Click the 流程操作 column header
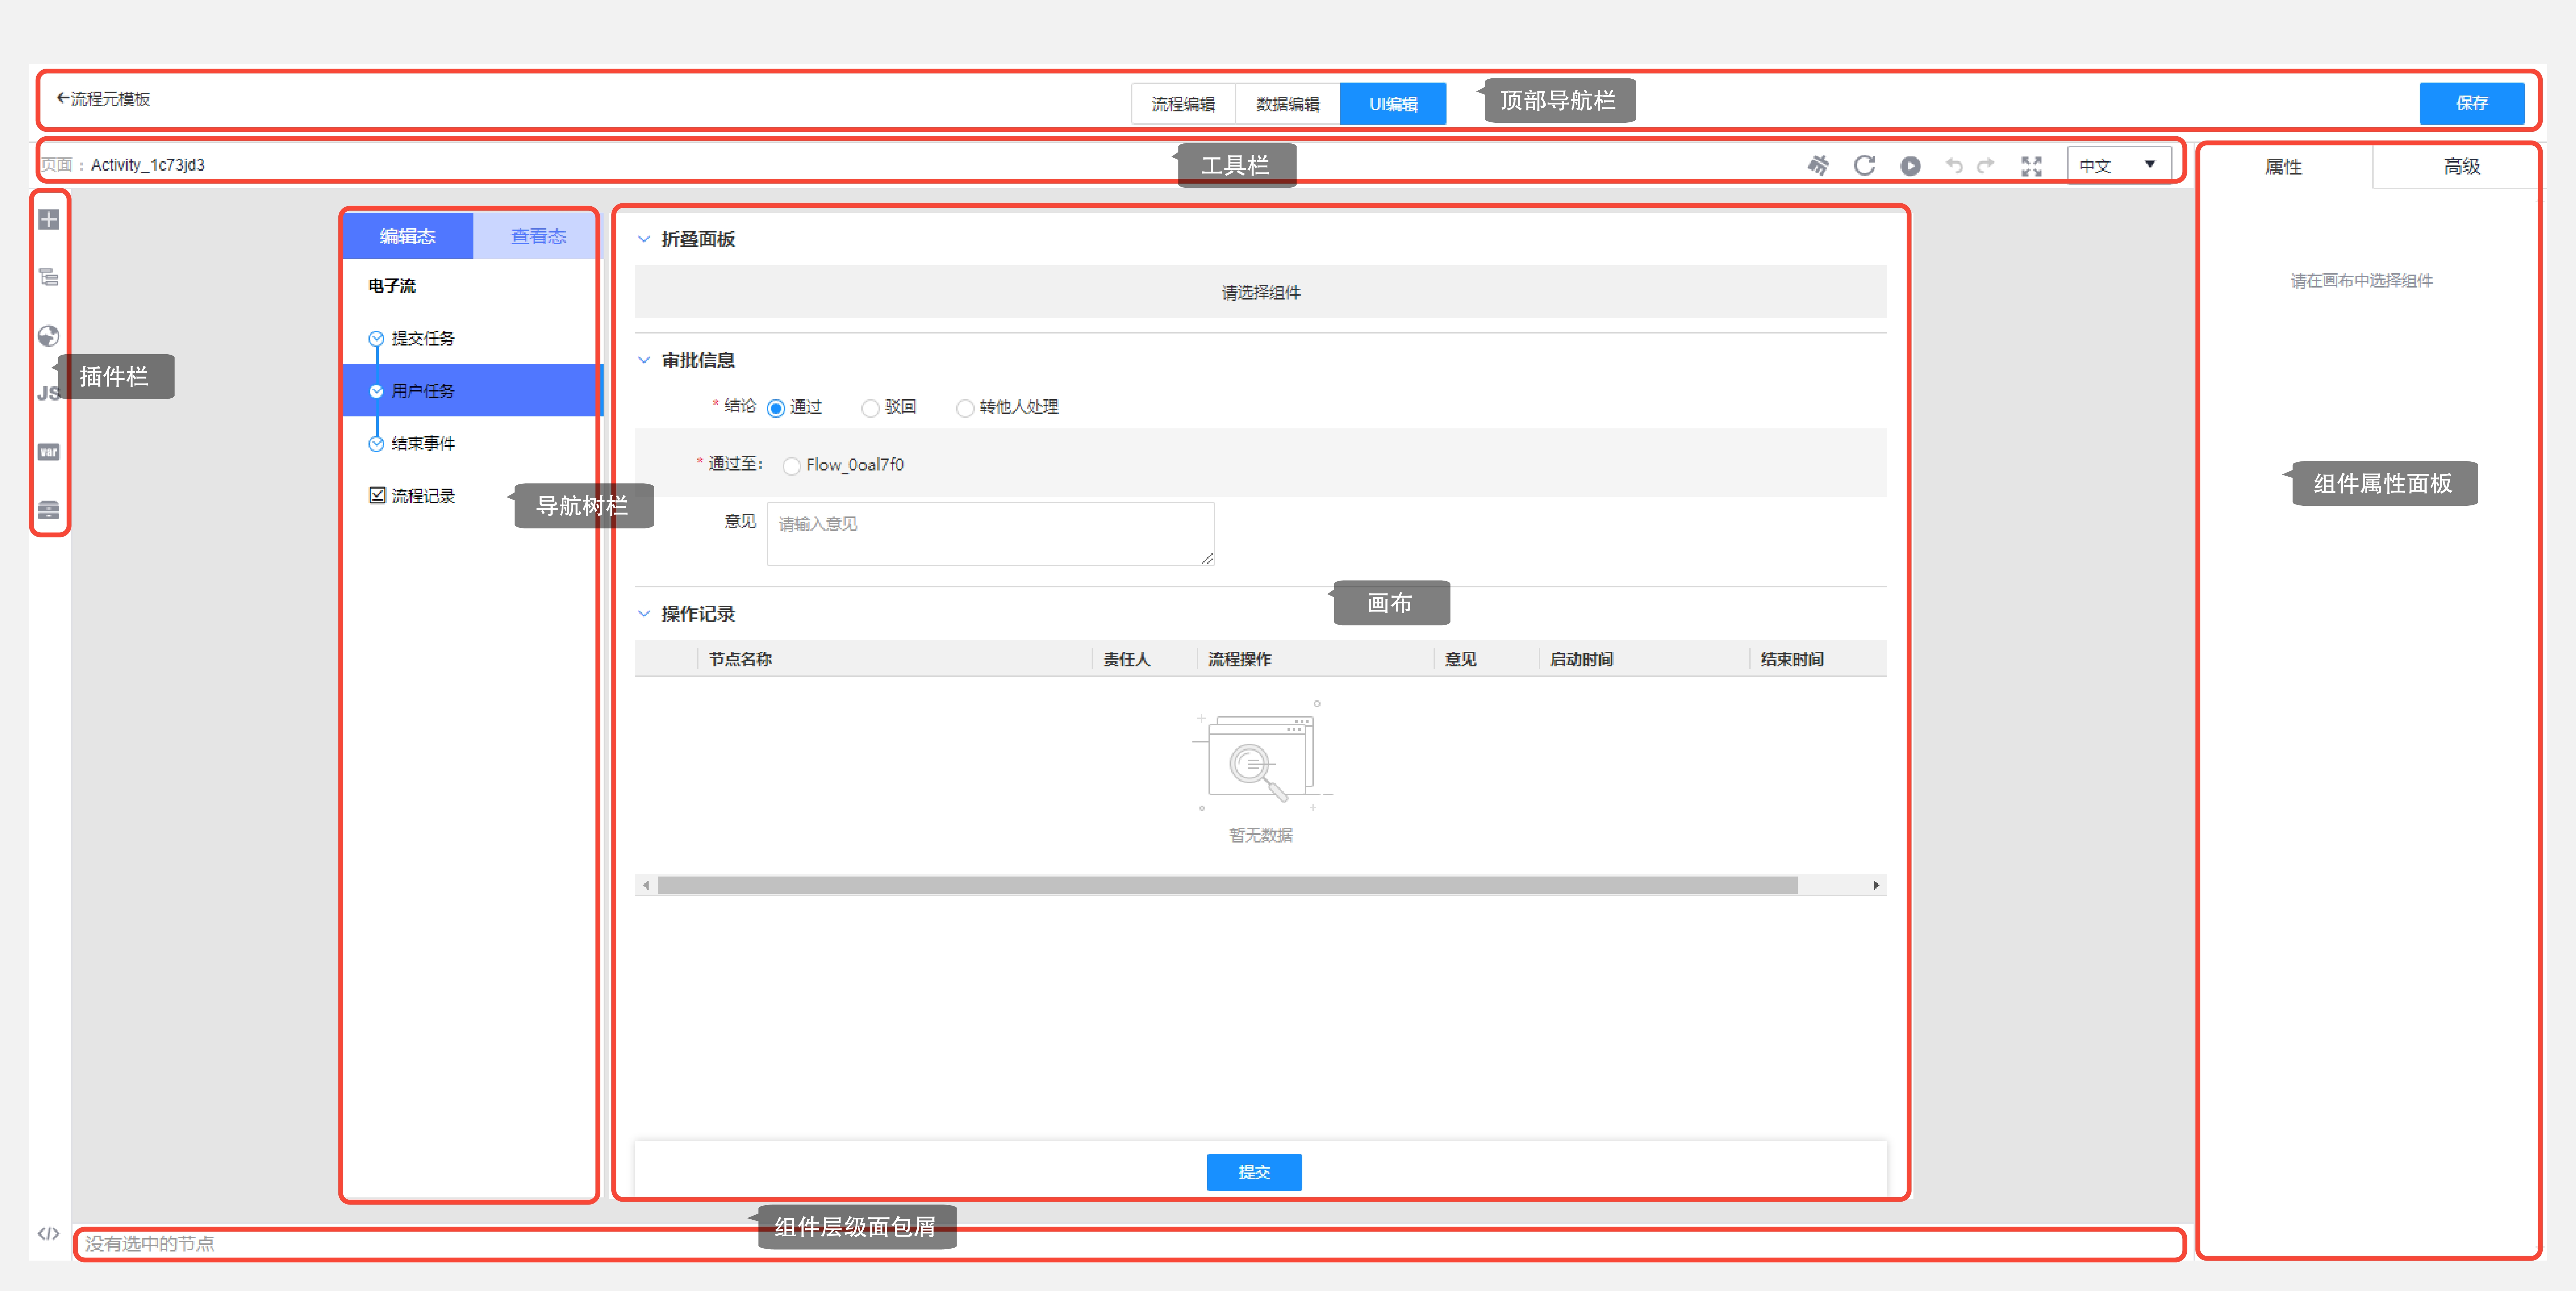This screenshot has width=2576, height=1291. (1240, 659)
